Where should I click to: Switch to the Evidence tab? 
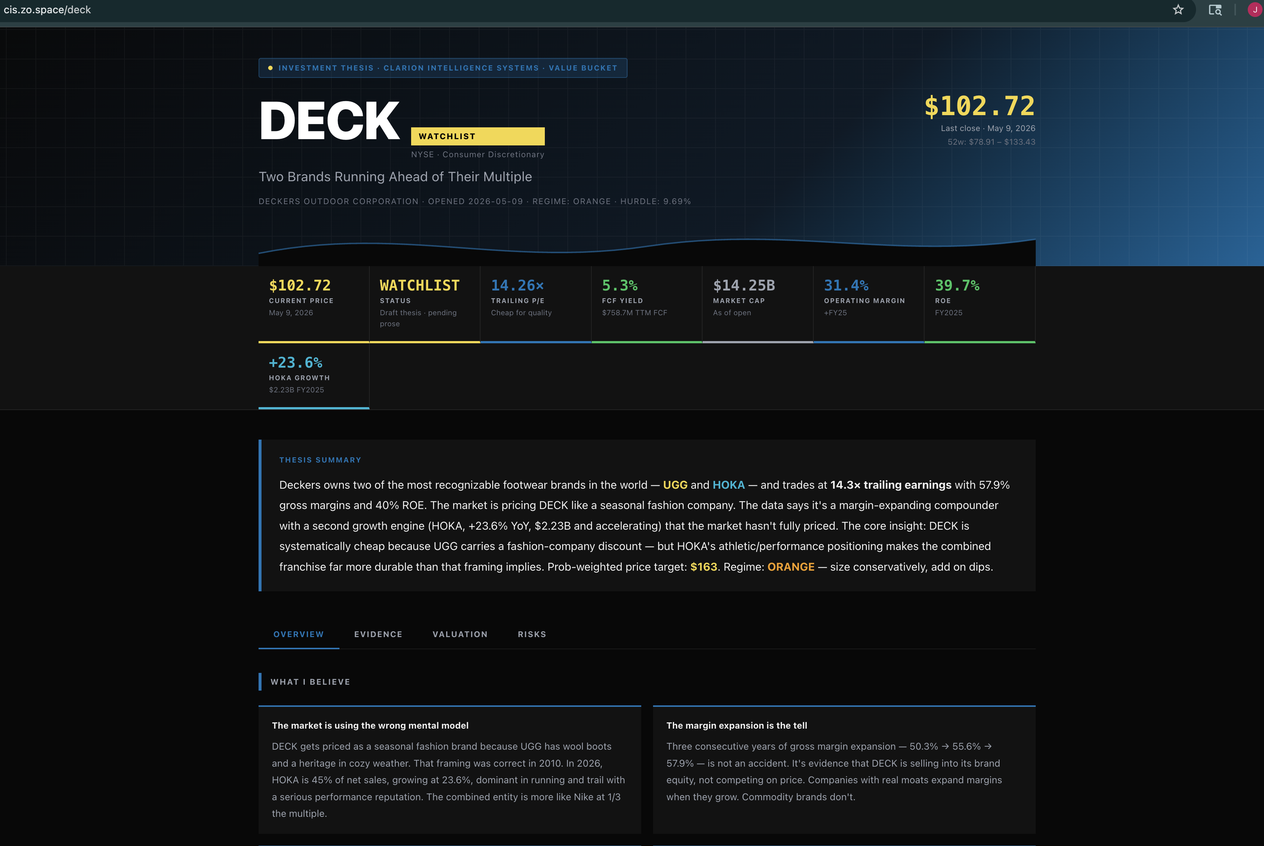378,634
